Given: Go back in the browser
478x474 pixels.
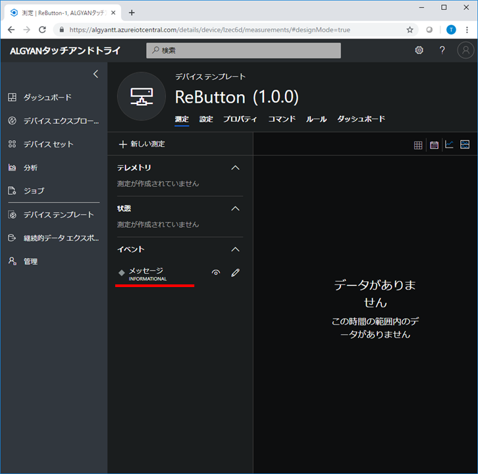Looking at the screenshot, I should [x=11, y=30].
